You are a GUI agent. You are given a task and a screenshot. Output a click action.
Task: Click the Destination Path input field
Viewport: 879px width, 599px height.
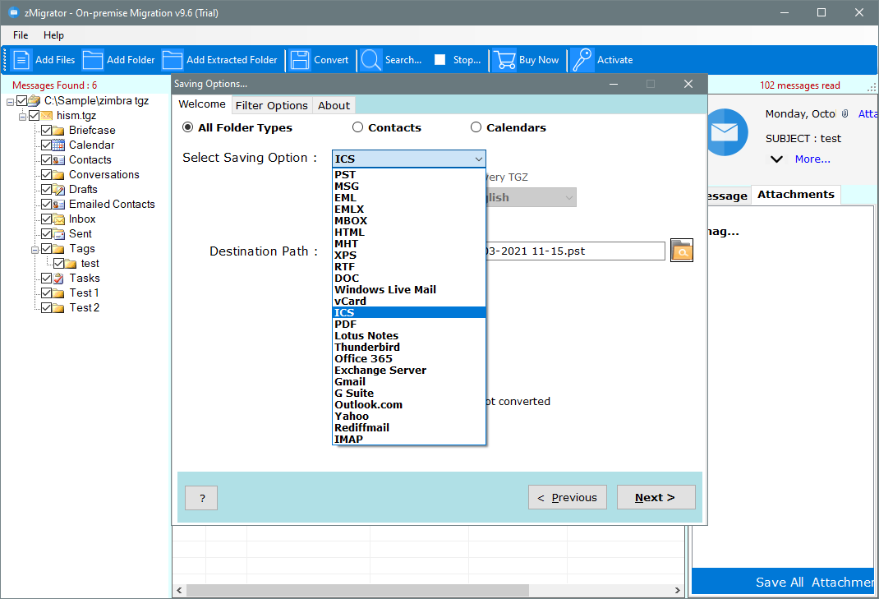click(x=575, y=251)
